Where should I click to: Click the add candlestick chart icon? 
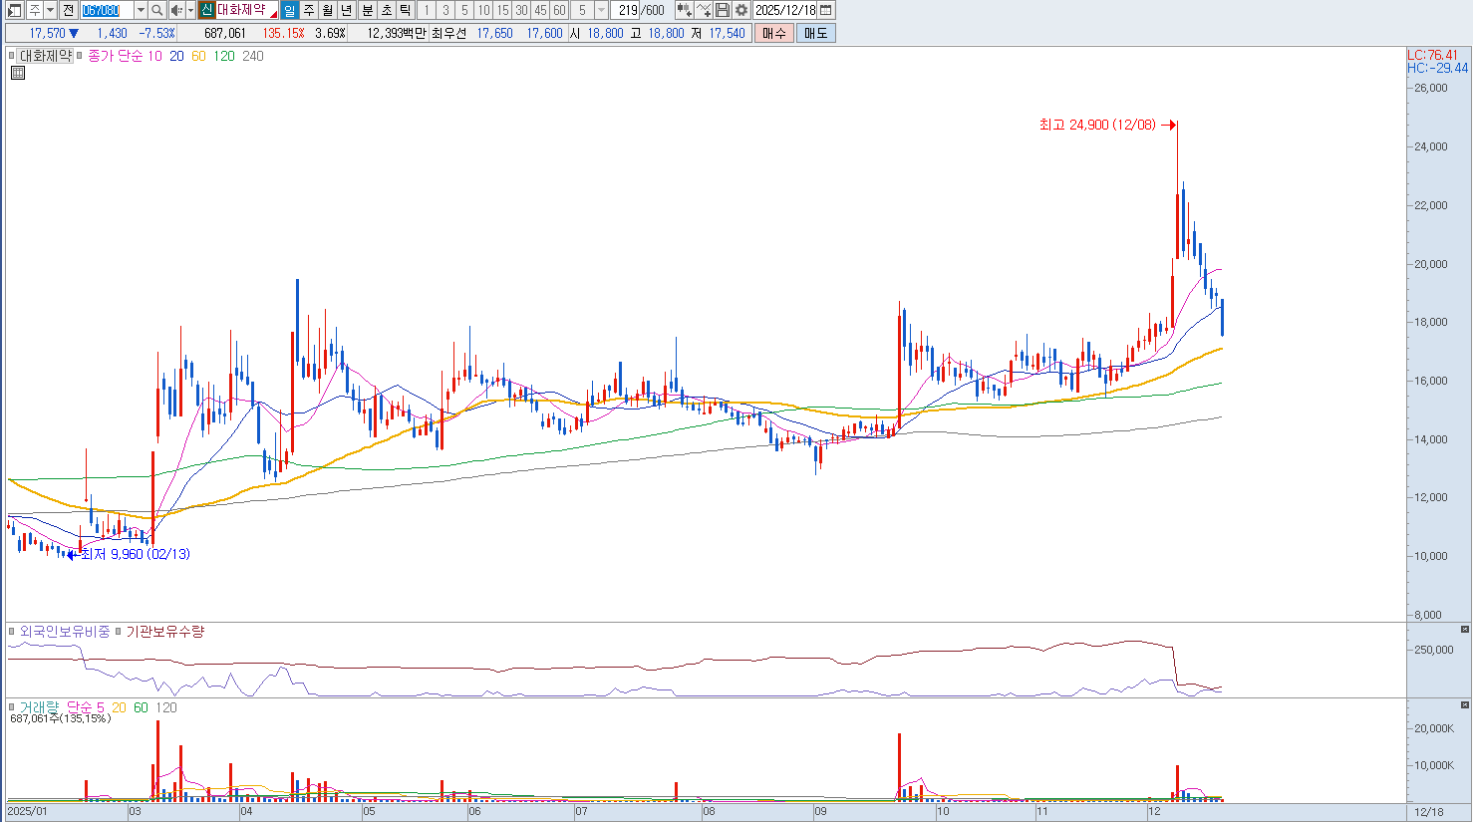click(684, 10)
